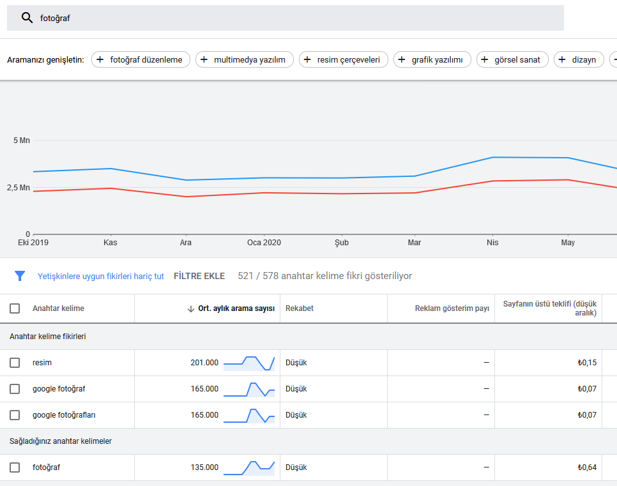
Task: Add 'fotoğraf düzenleme' to broaden search
Action: tap(141, 59)
